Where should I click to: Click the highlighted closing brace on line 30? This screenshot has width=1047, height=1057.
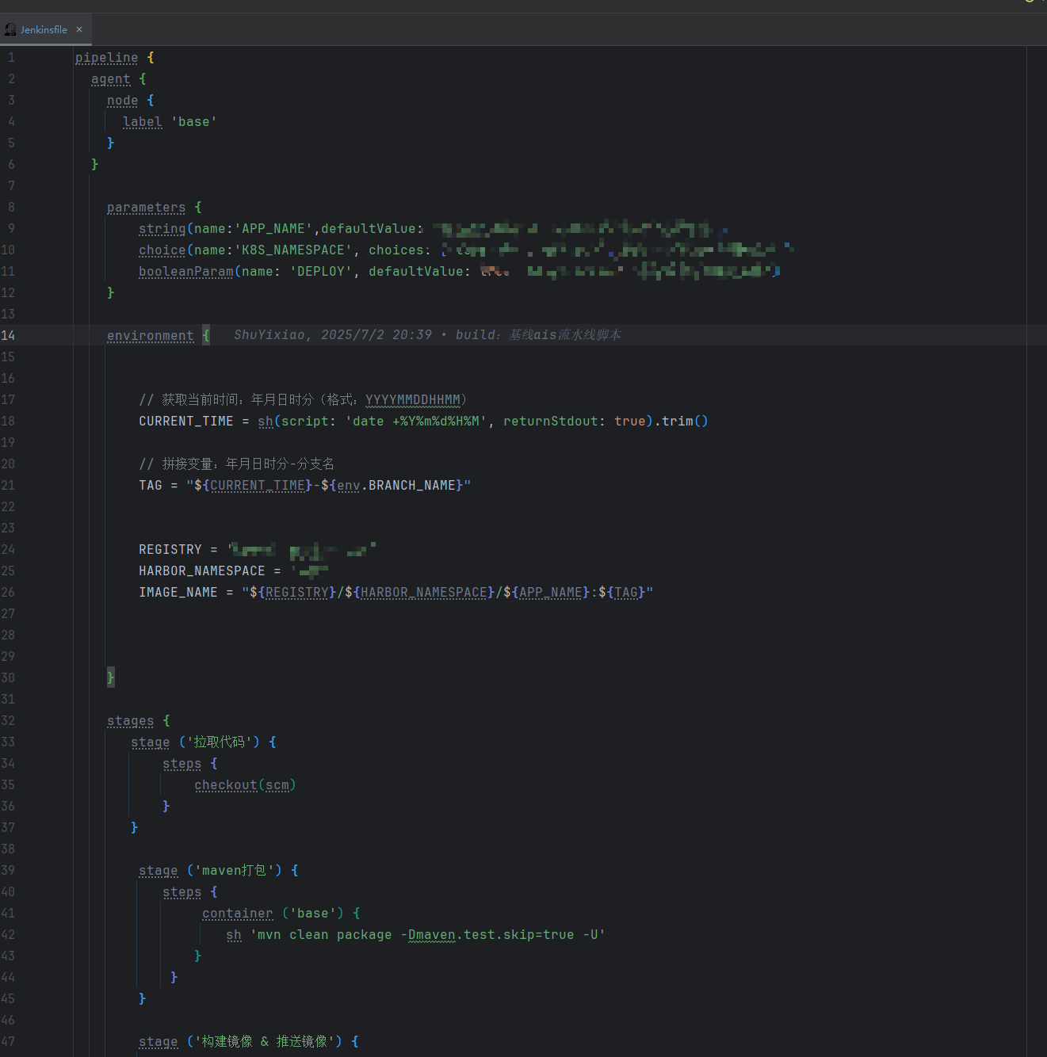(x=111, y=677)
